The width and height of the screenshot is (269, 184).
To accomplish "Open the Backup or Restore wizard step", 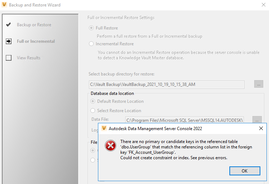I will pyautogui.click(x=34, y=25).
